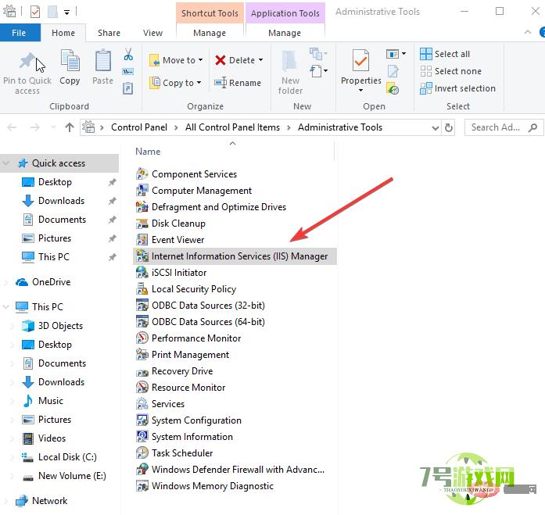Select Event Viewer item

click(177, 240)
